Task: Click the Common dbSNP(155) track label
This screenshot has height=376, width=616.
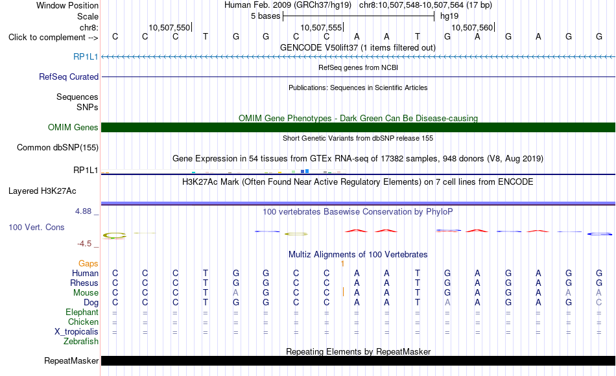Action: click(57, 147)
